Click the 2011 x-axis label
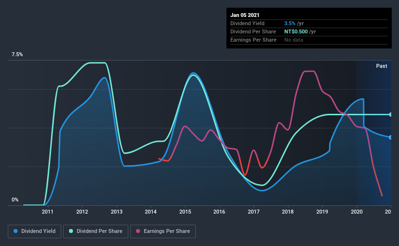The height and width of the screenshot is (246, 399). pyautogui.click(x=48, y=212)
